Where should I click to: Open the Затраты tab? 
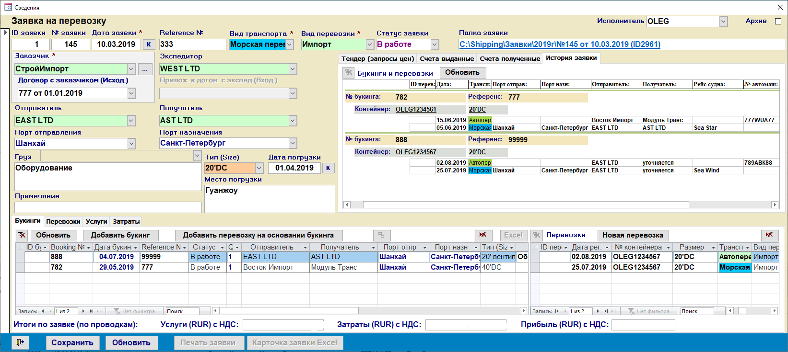tap(126, 221)
